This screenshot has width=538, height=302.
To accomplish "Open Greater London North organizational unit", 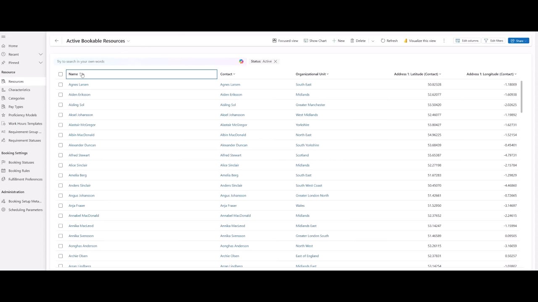I will 312,195.
